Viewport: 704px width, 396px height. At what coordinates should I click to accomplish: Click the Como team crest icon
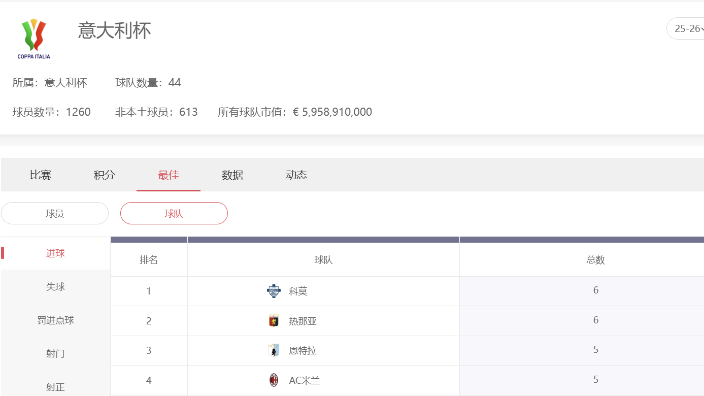274,291
